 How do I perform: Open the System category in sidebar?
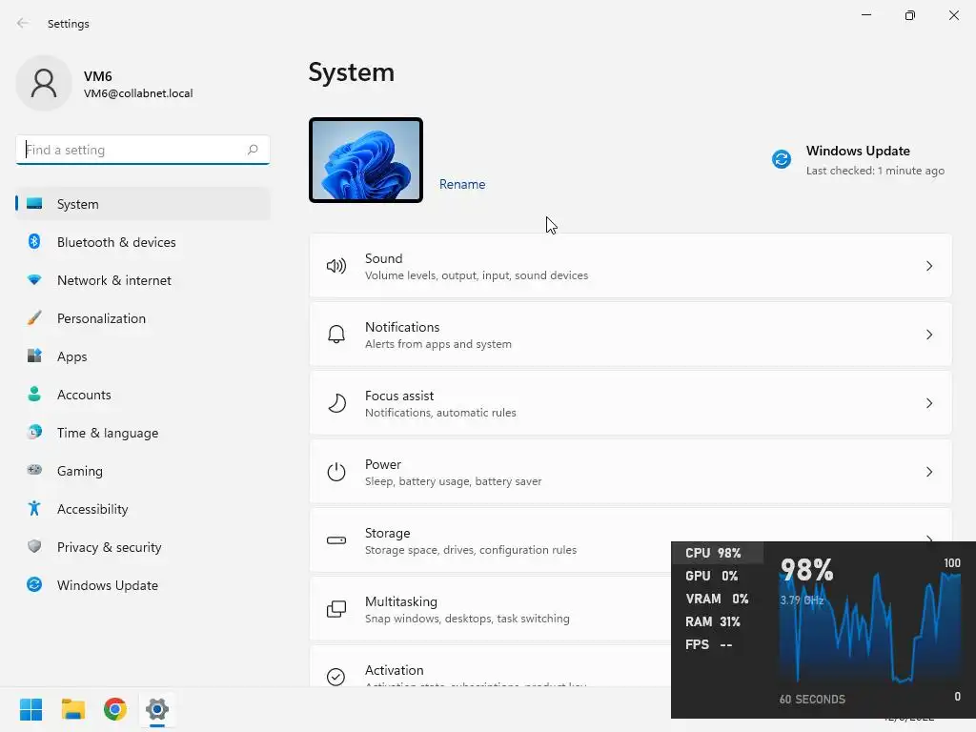coord(143,204)
